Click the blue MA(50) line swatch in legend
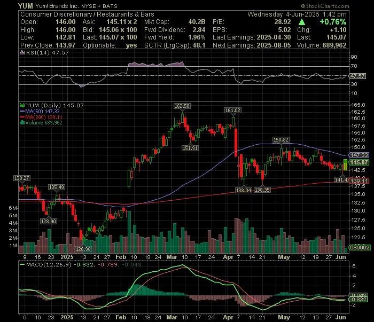Screen dimensions: 374x322 (x=22, y=111)
